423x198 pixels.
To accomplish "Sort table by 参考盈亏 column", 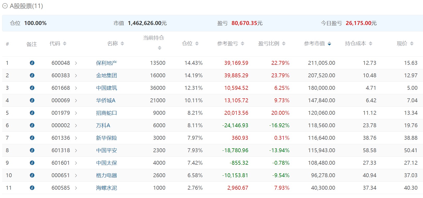I will [243, 44].
